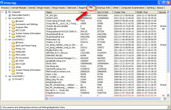Screen dimensions: 171x110
Task: Sort by the Modify Time column
Action: point(147,12)
